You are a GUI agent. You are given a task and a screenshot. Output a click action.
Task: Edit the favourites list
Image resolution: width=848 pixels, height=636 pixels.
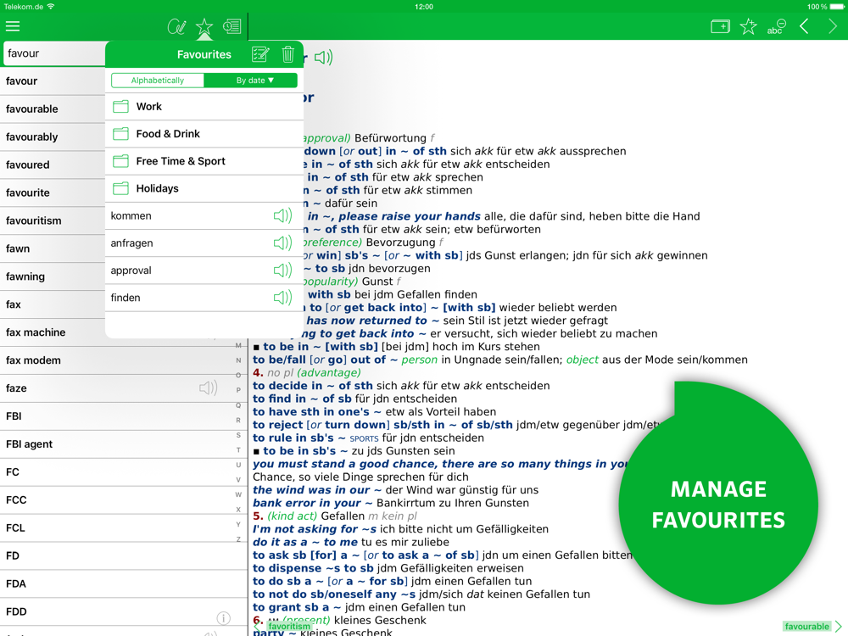click(x=260, y=54)
